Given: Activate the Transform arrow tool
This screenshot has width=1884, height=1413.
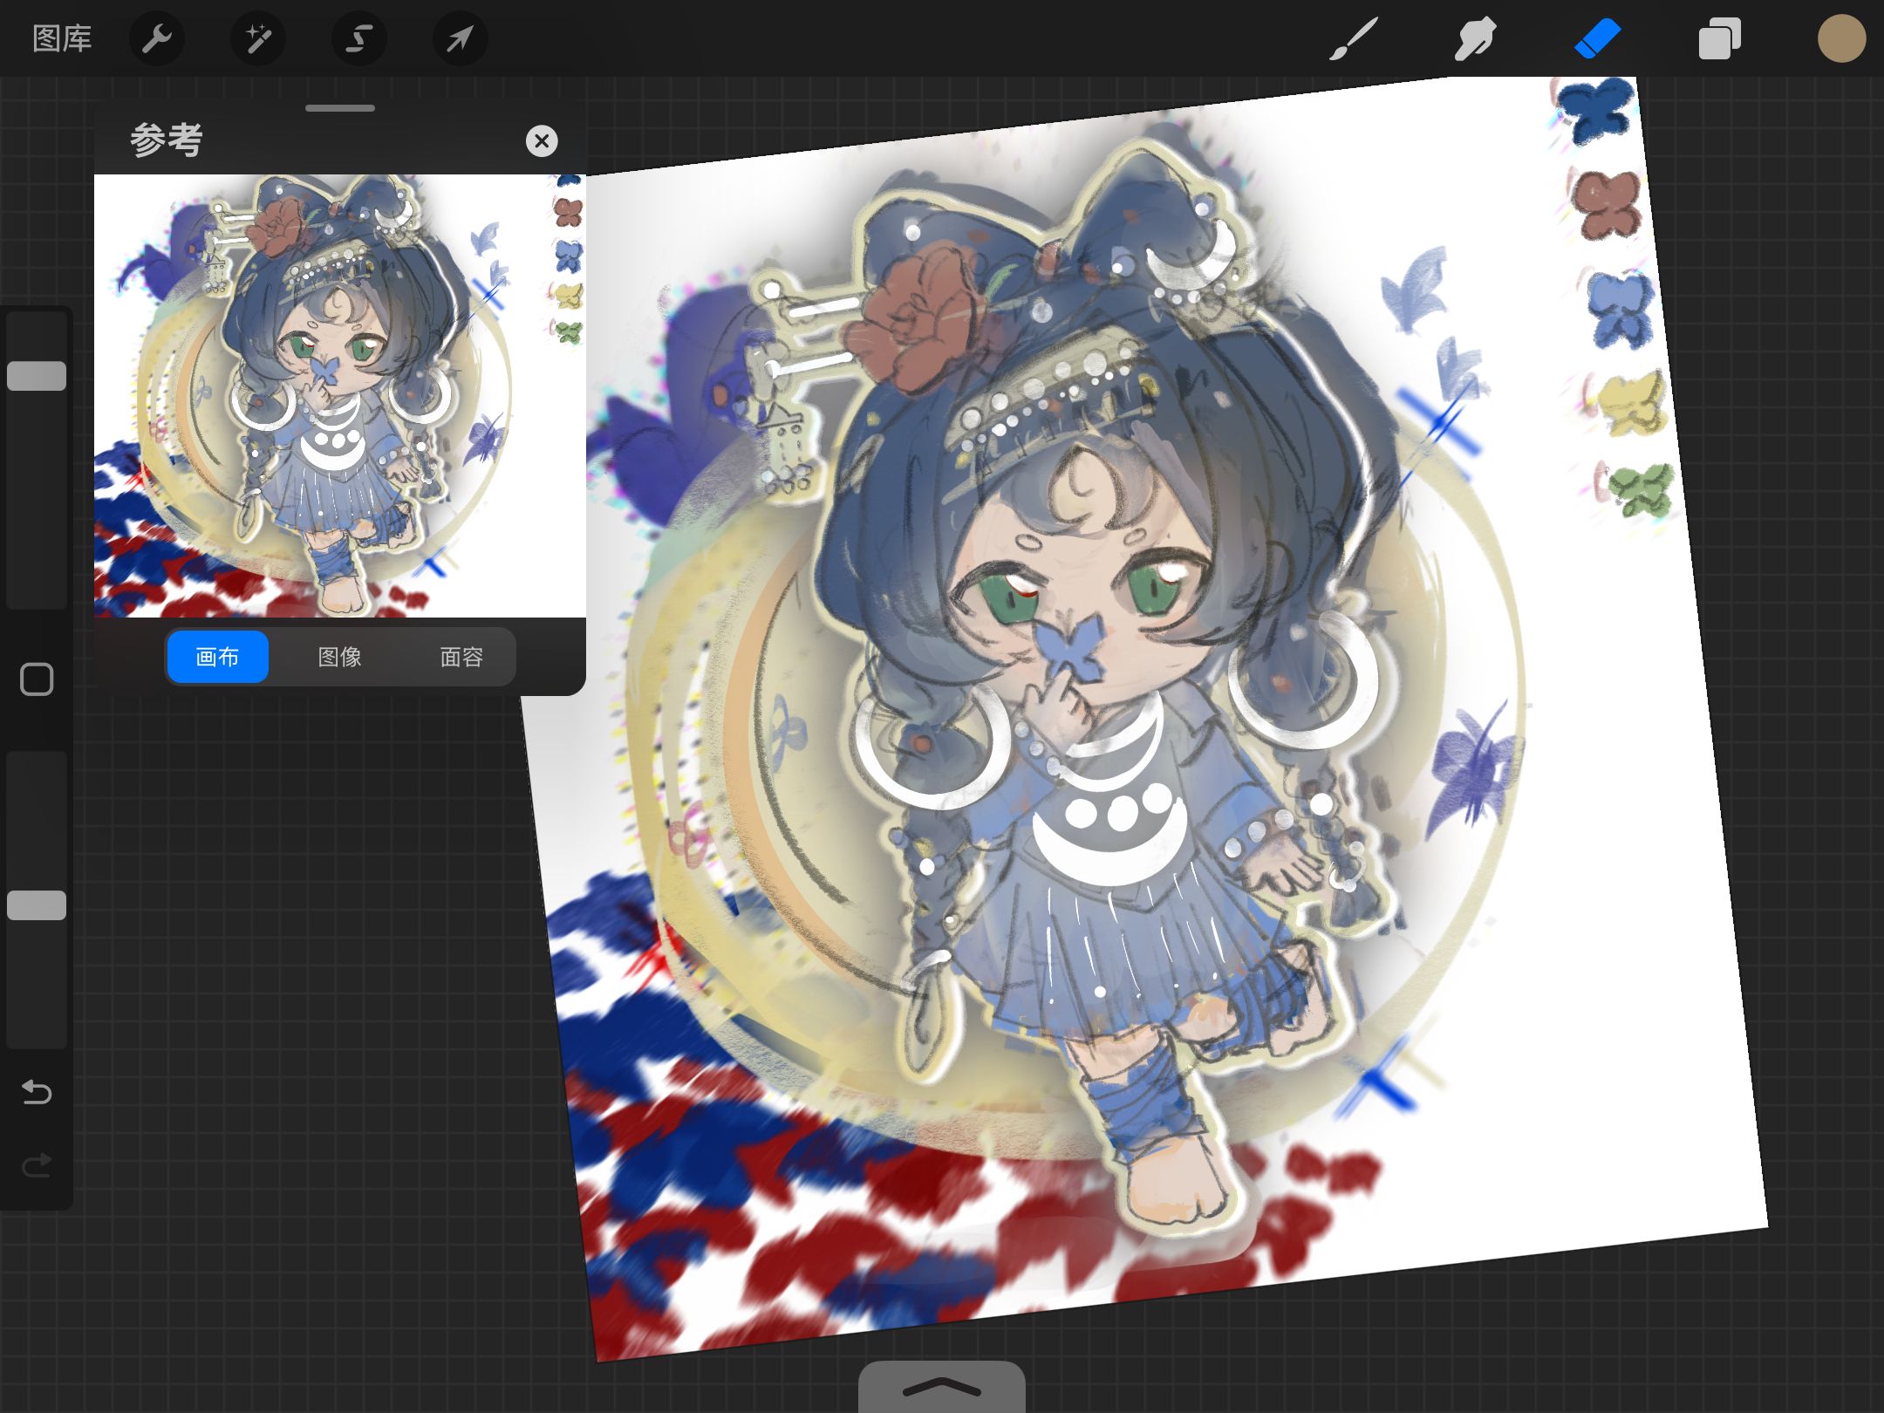Looking at the screenshot, I should point(460,38).
